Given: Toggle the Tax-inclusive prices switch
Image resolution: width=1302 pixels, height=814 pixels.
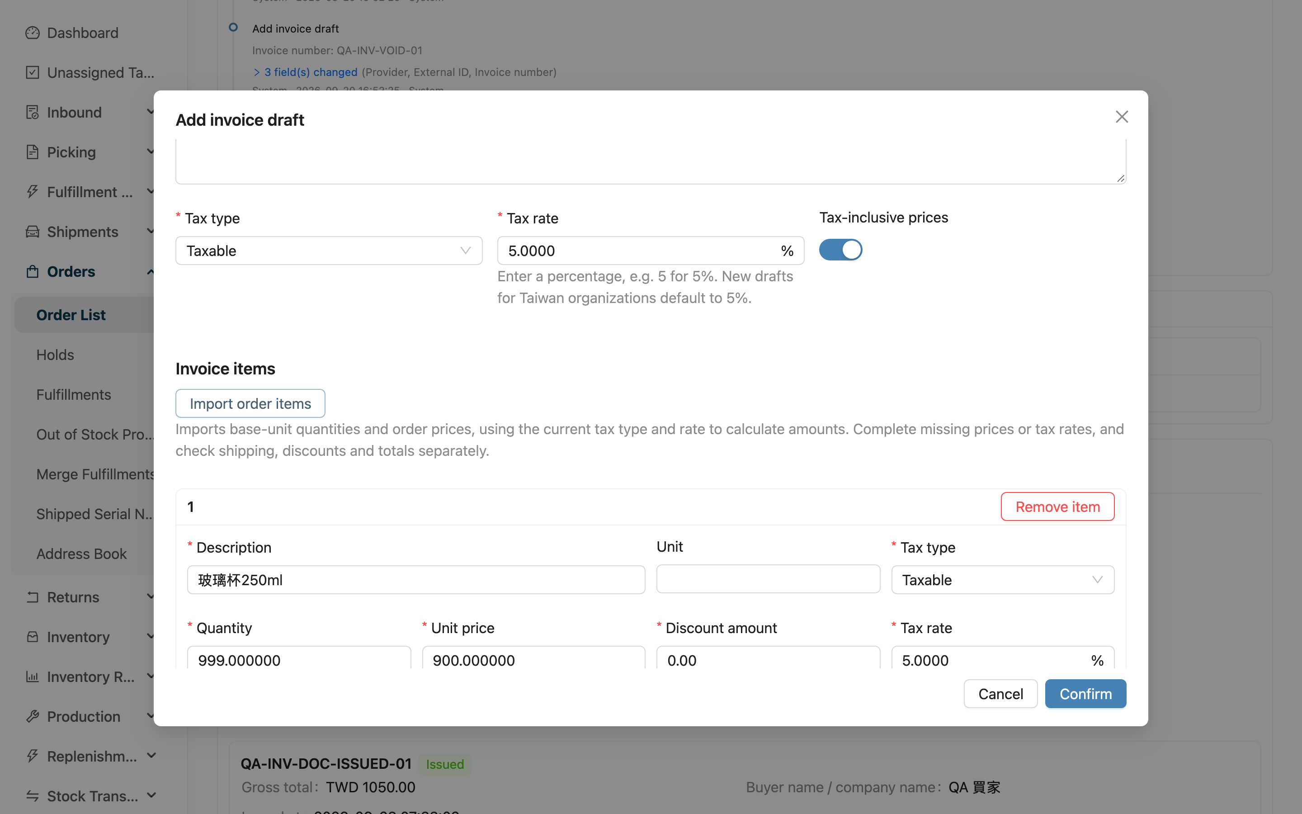Looking at the screenshot, I should (x=840, y=250).
